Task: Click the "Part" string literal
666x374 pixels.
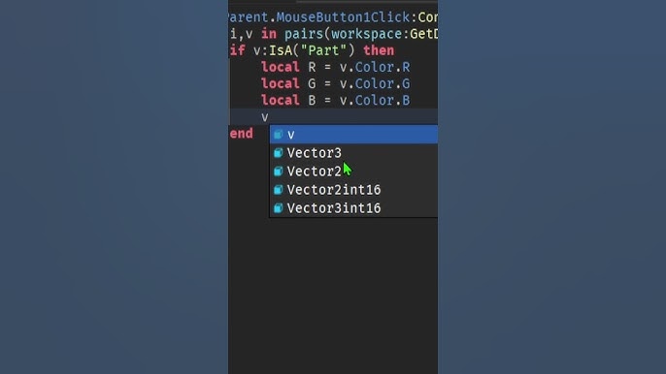Action: tap(324, 50)
